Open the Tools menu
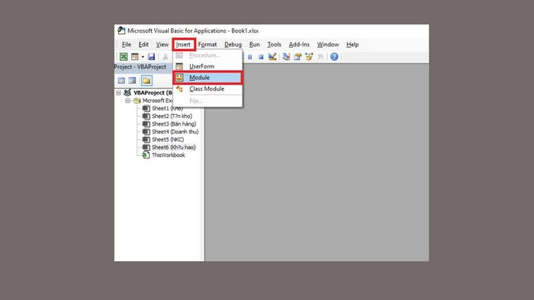534x300 pixels. tap(274, 44)
